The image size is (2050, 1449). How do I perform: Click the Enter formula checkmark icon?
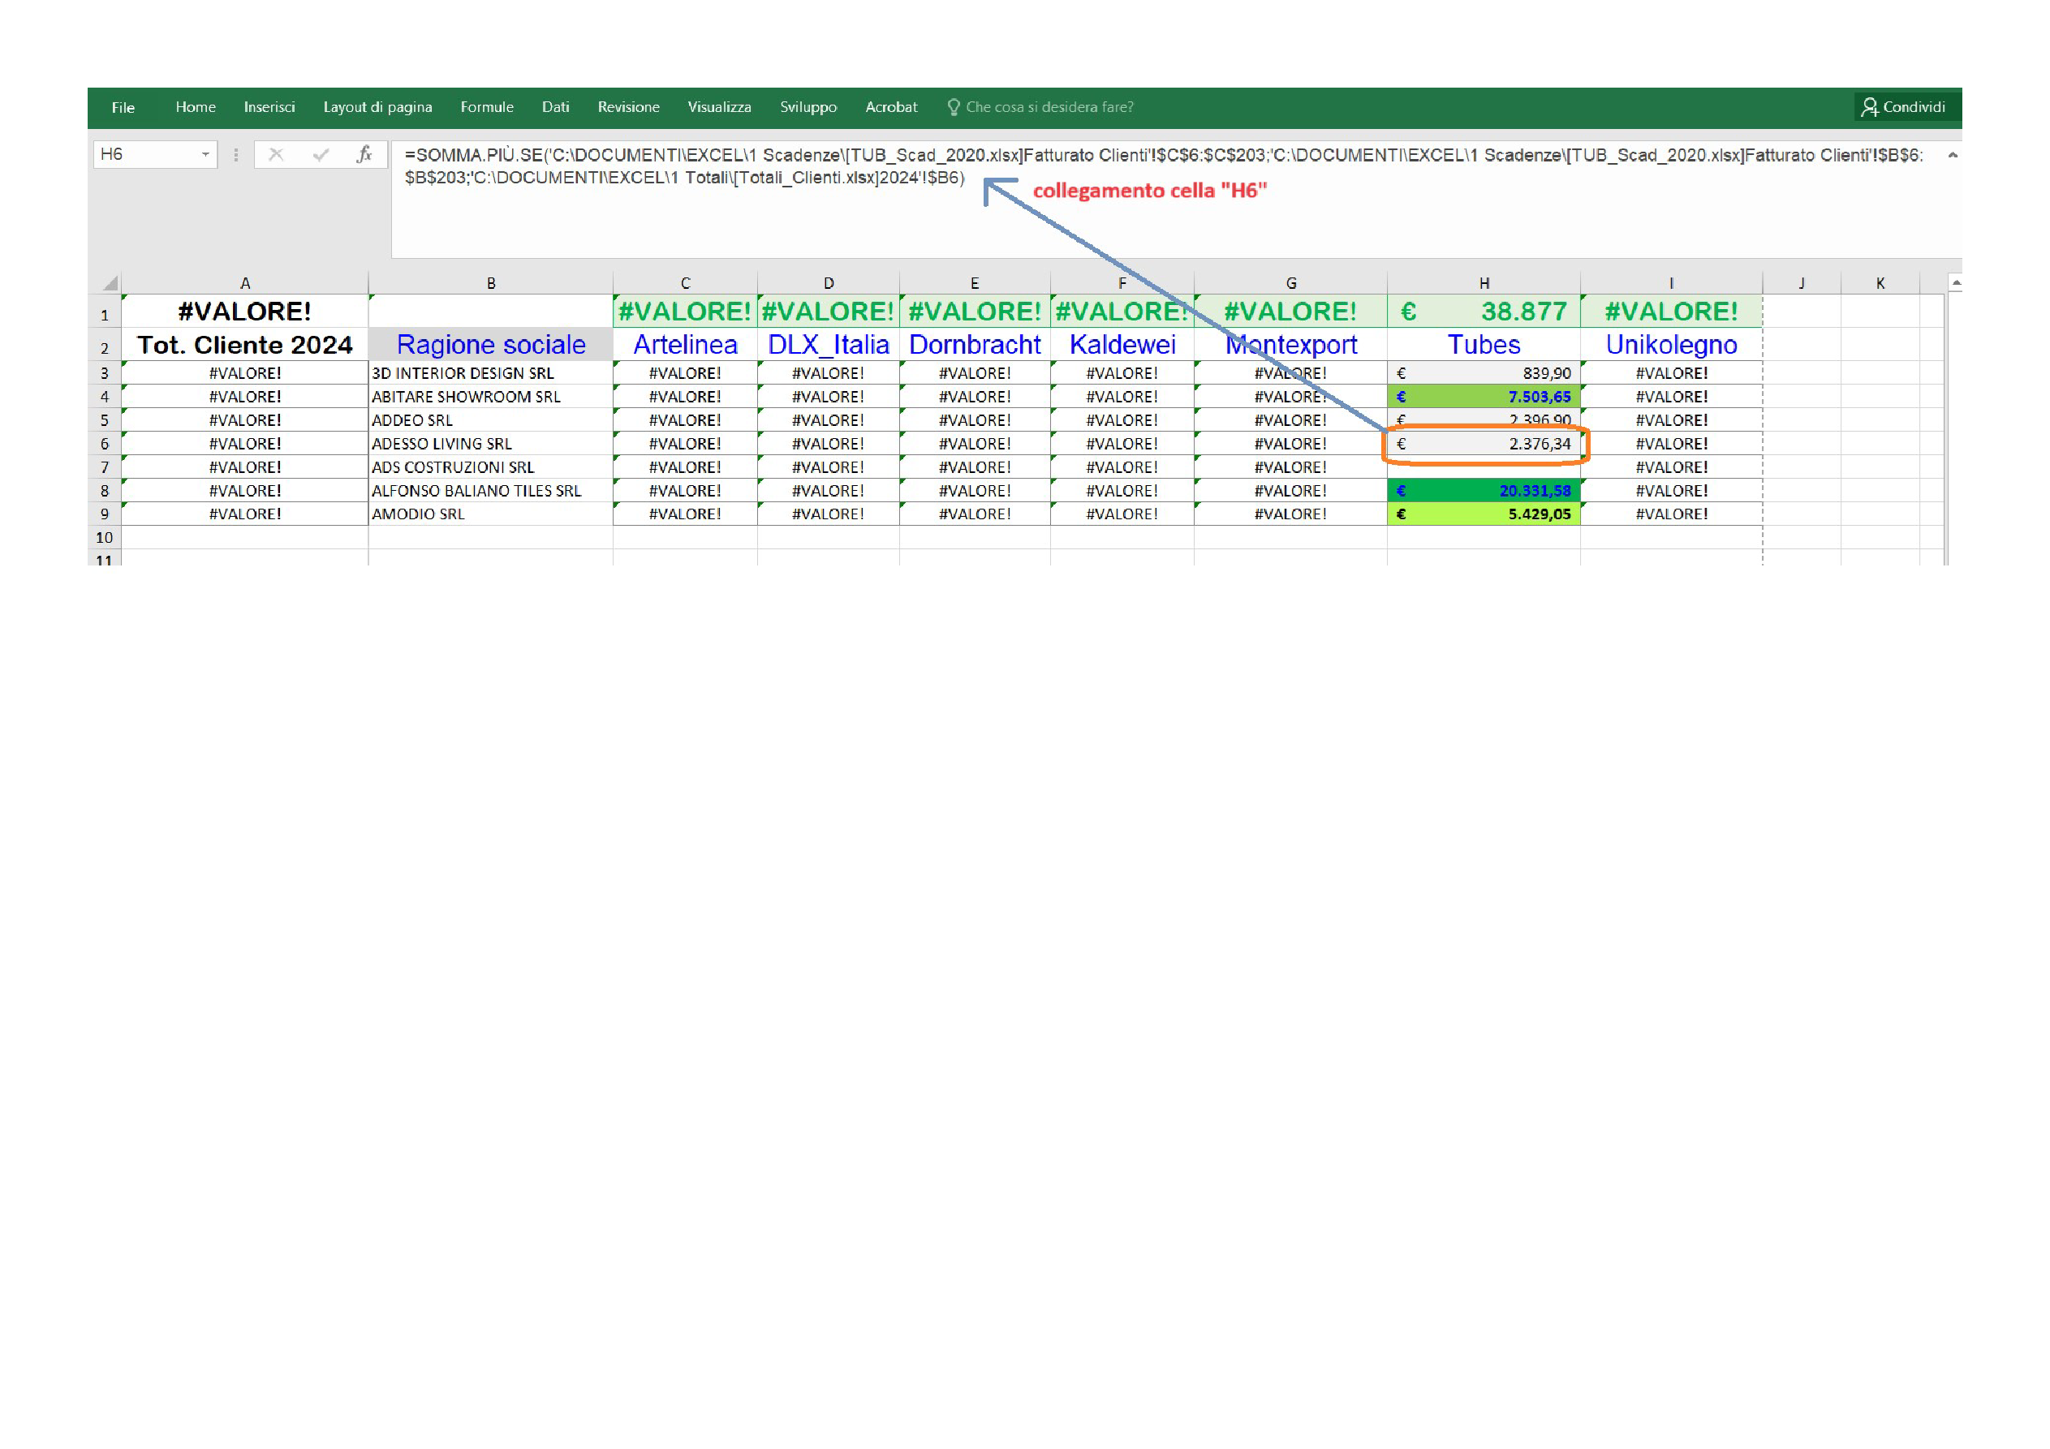321,154
